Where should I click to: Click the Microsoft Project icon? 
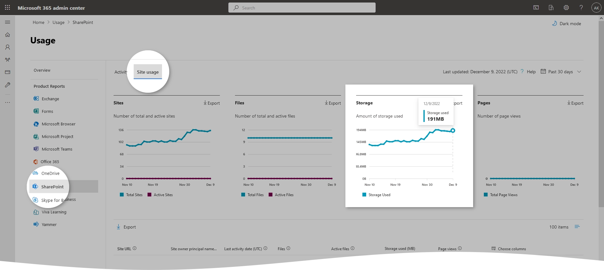click(x=36, y=136)
